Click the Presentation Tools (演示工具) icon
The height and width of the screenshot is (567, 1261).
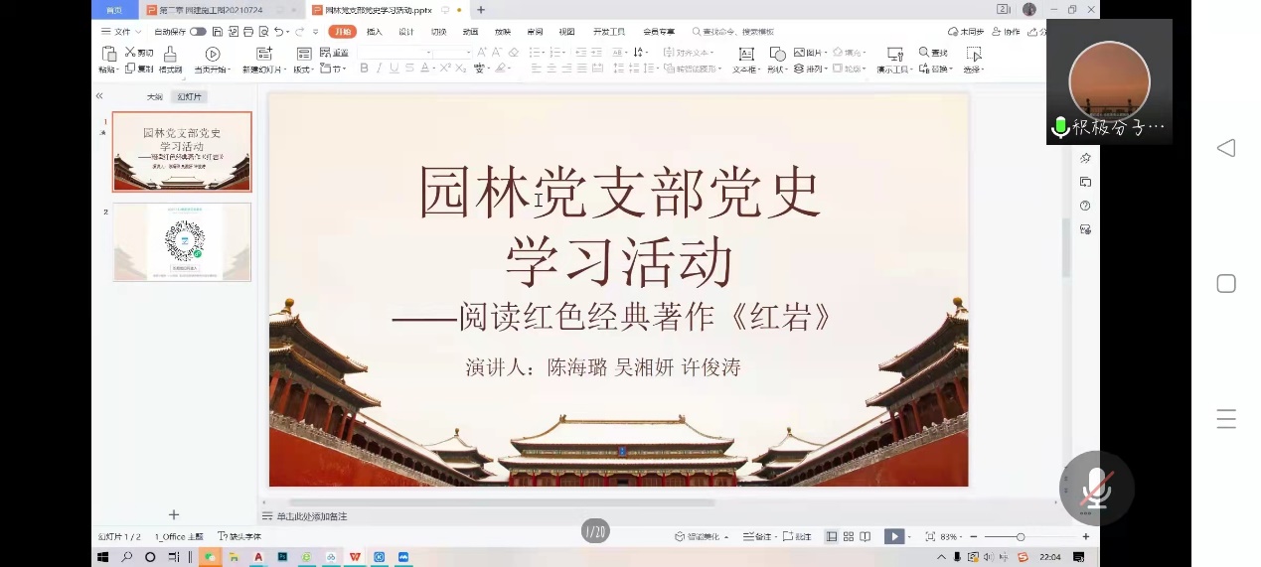pyautogui.click(x=894, y=54)
